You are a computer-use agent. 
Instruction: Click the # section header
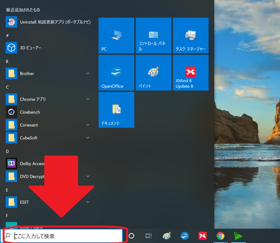click(x=7, y=36)
